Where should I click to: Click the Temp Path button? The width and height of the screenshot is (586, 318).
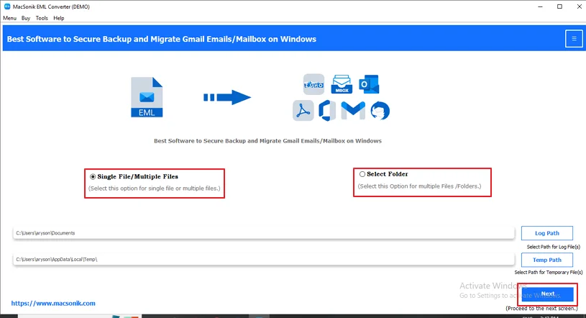click(547, 260)
